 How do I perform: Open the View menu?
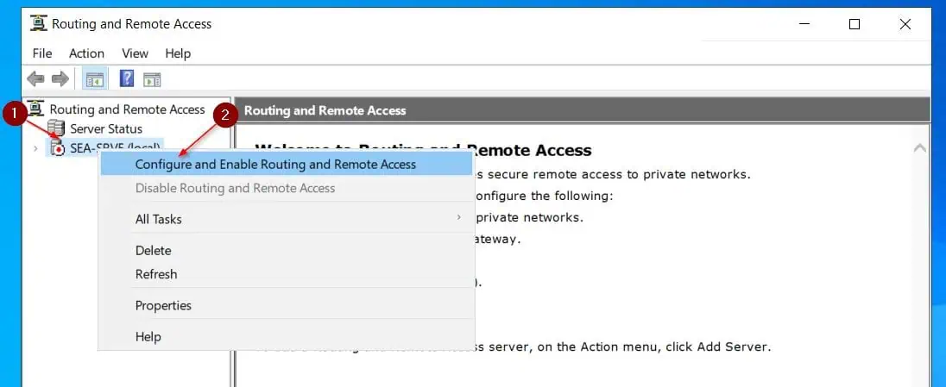click(135, 53)
